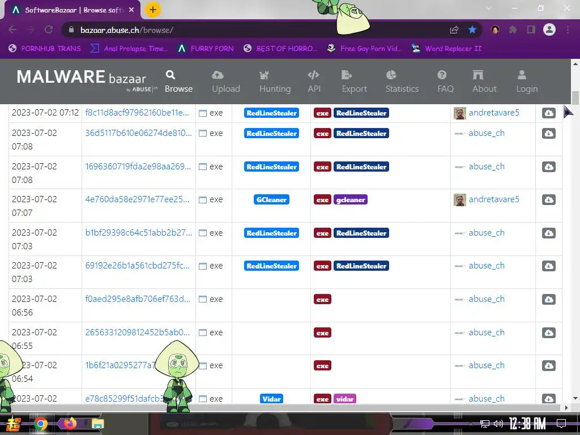Click the MALWARE bazaar logo
The width and height of the screenshot is (580, 435).
(x=87, y=79)
